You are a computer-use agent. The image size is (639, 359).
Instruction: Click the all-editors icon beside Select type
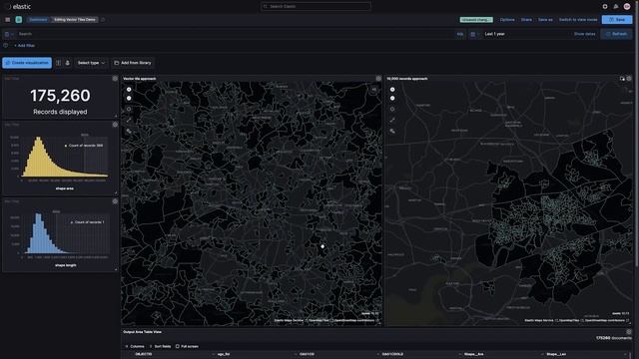[x=68, y=63]
